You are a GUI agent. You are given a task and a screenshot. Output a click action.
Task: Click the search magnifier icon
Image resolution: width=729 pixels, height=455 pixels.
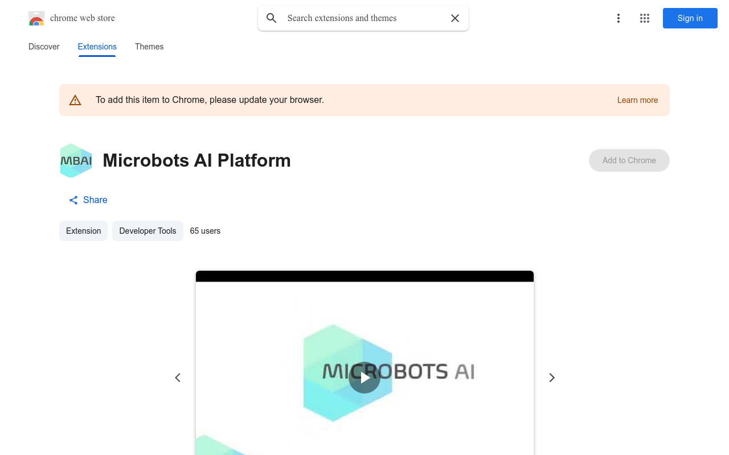(x=272, y=18)
